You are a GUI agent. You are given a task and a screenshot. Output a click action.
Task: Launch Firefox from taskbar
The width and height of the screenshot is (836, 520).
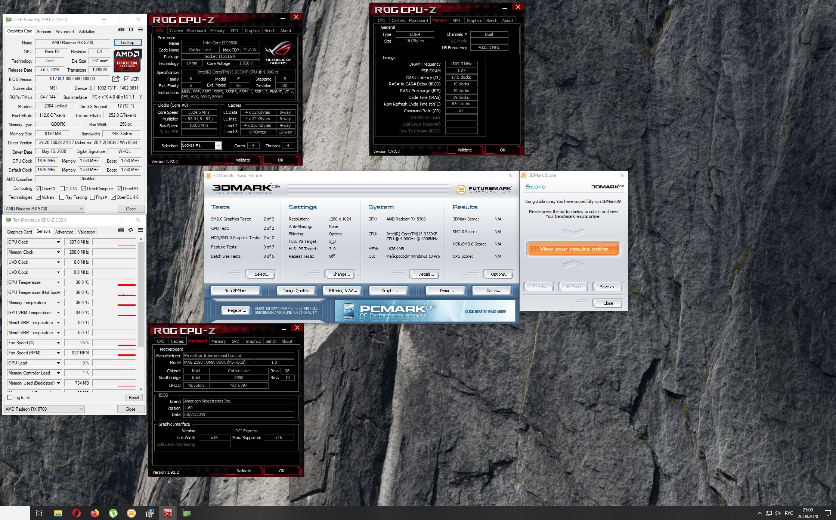coord(95,513)
